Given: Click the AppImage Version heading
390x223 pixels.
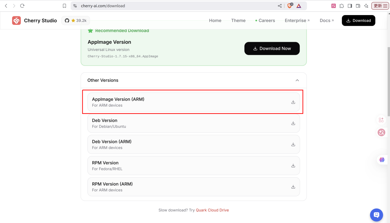Looking at the screenshot, I should point(109,42).
